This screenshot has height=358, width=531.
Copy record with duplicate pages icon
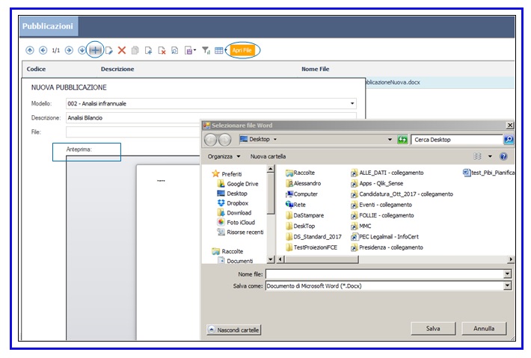pos(135,50)
